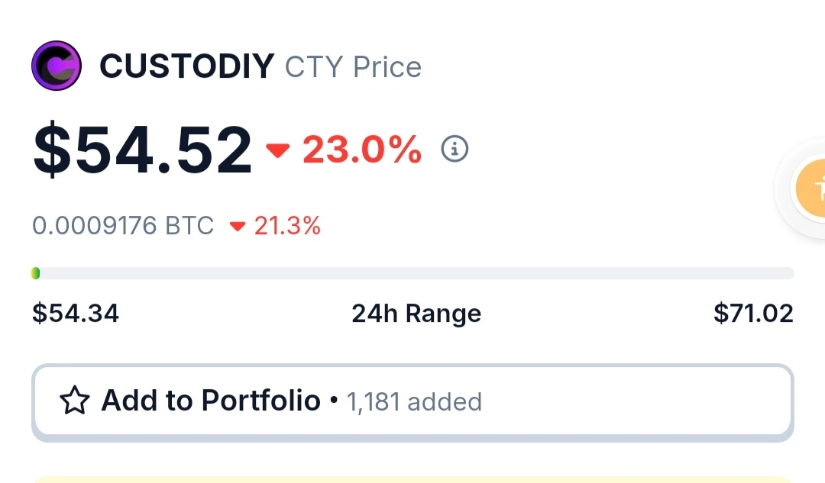The image size is (825, 483).
Task: Tap the 0.0009176 BTC price value
Action: pos(123,226)
